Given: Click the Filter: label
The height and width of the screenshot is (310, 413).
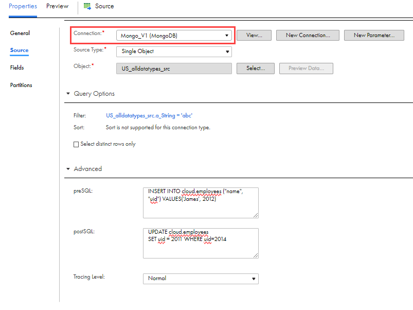Looking at the screenshot, I should click(80, 115).
